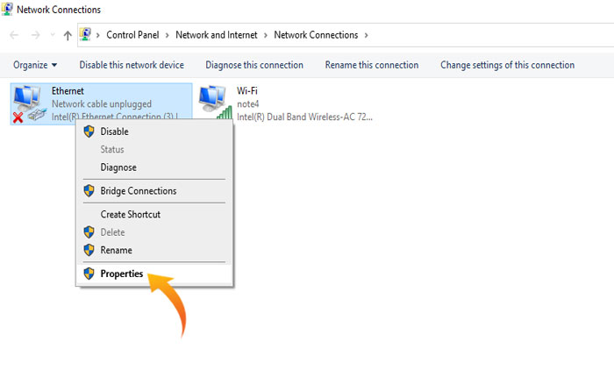Open the Organize dropdown menu
Screen dimensions: 614x377
pyautogui.click(x=35, y=65)
